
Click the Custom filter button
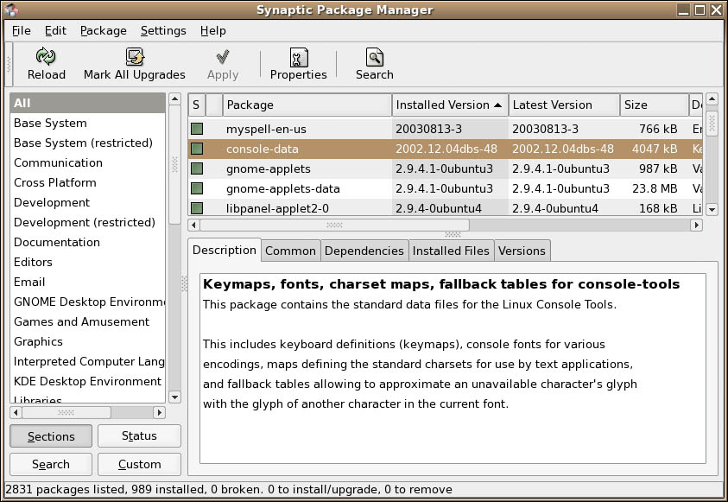[139, 464]
